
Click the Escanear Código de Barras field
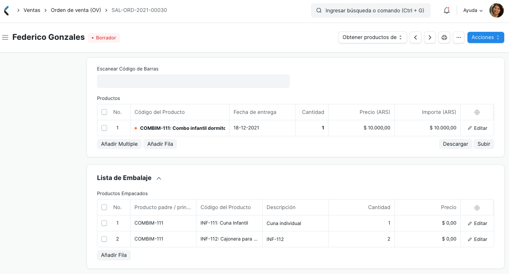(193, 81)
